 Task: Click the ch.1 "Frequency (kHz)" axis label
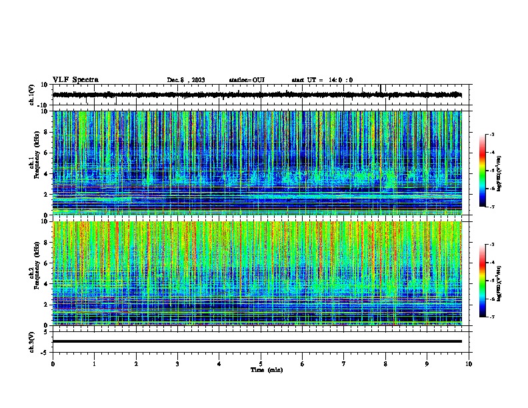point(37,155)
